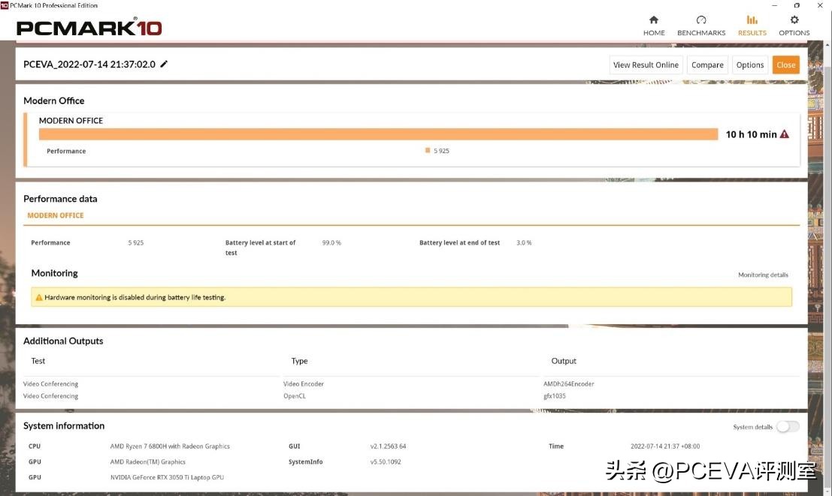Close the result with the orange Close button
The image size is (832, 496).
pos(786,65)
